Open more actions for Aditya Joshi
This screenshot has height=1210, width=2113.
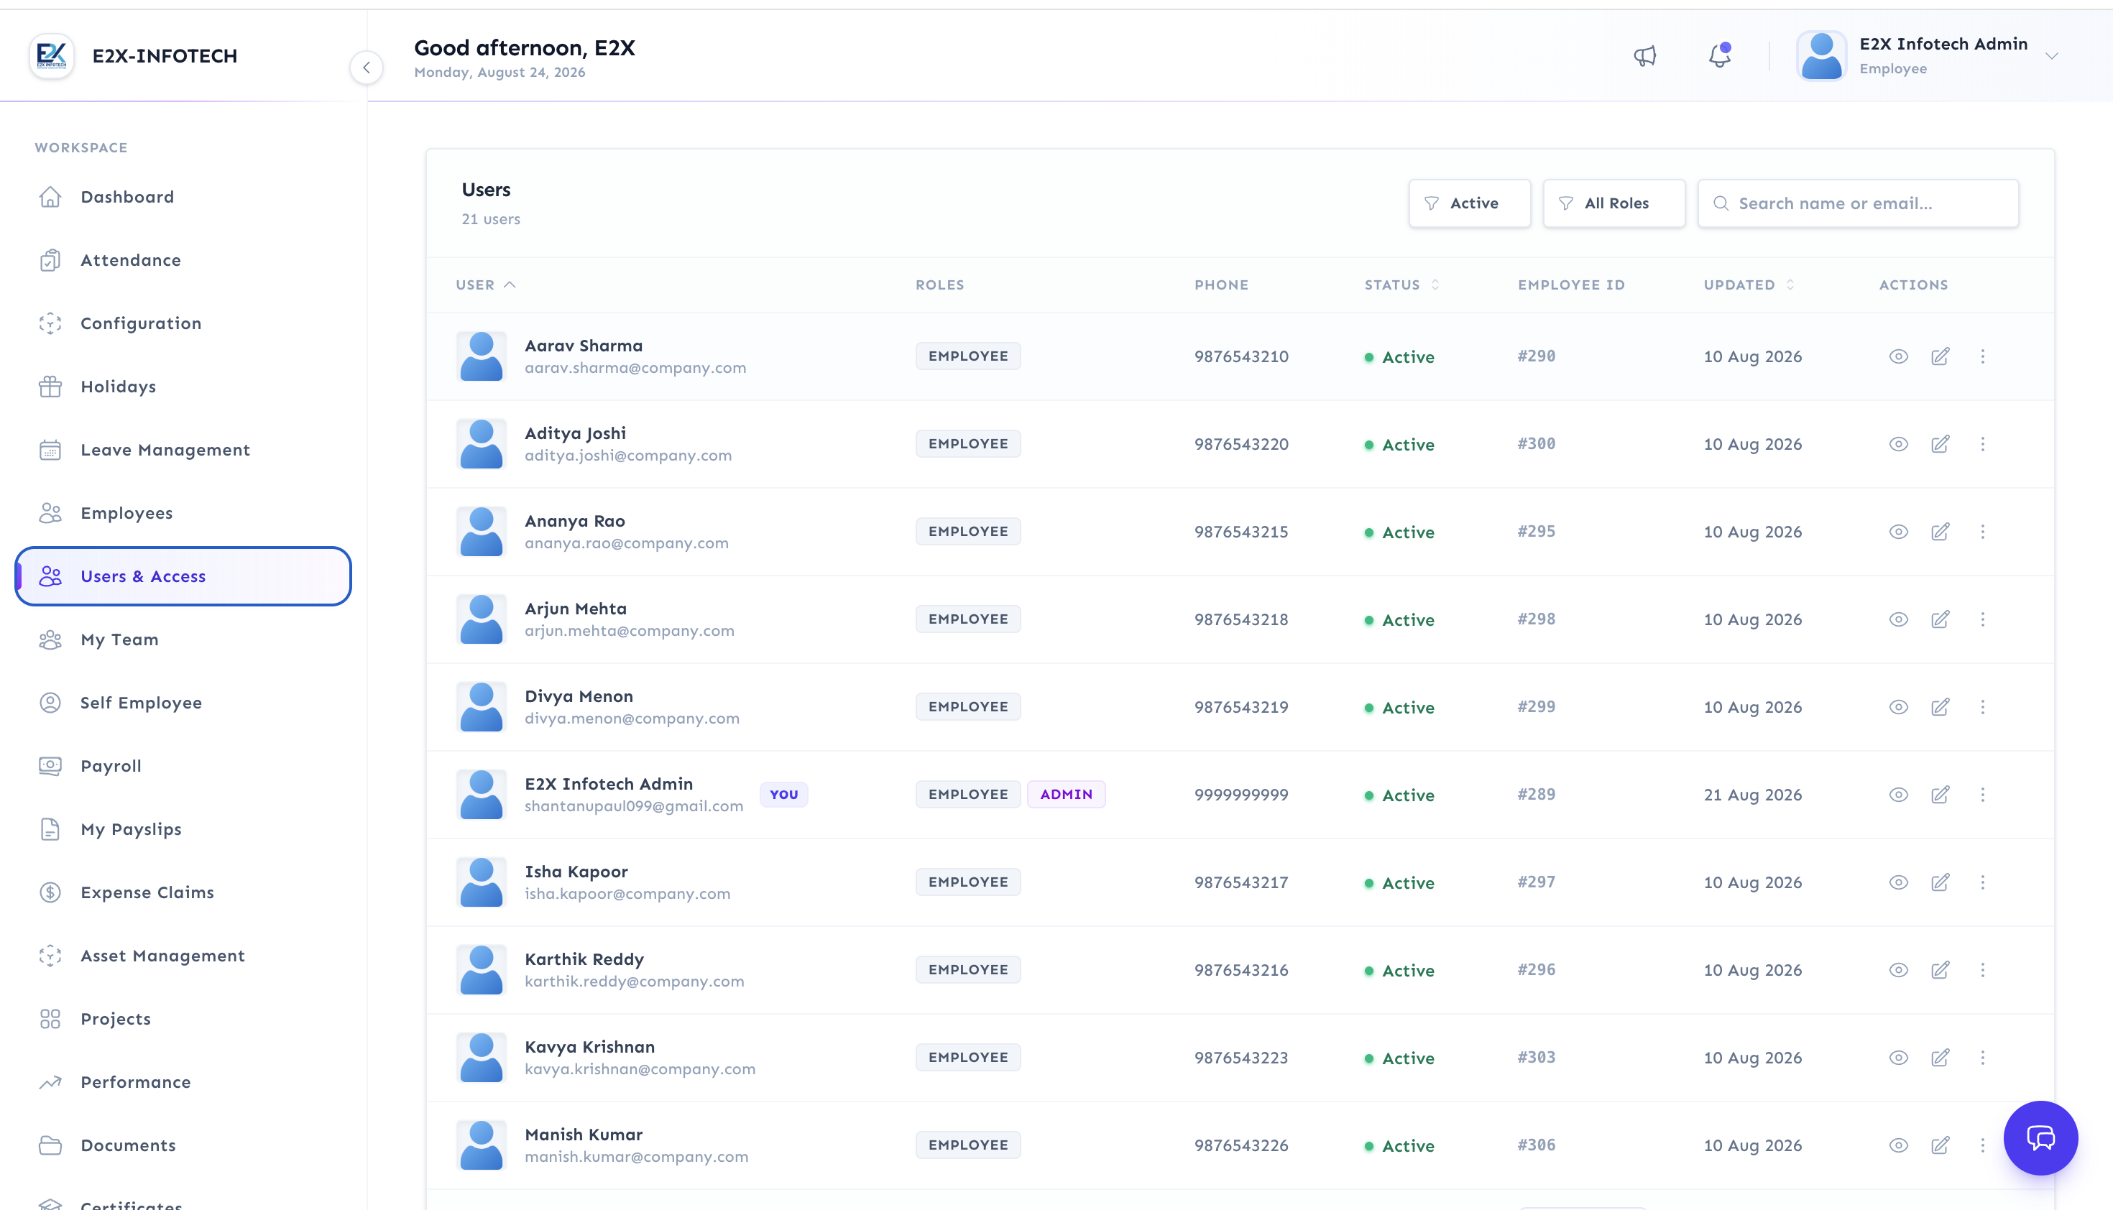point(1982,444)
